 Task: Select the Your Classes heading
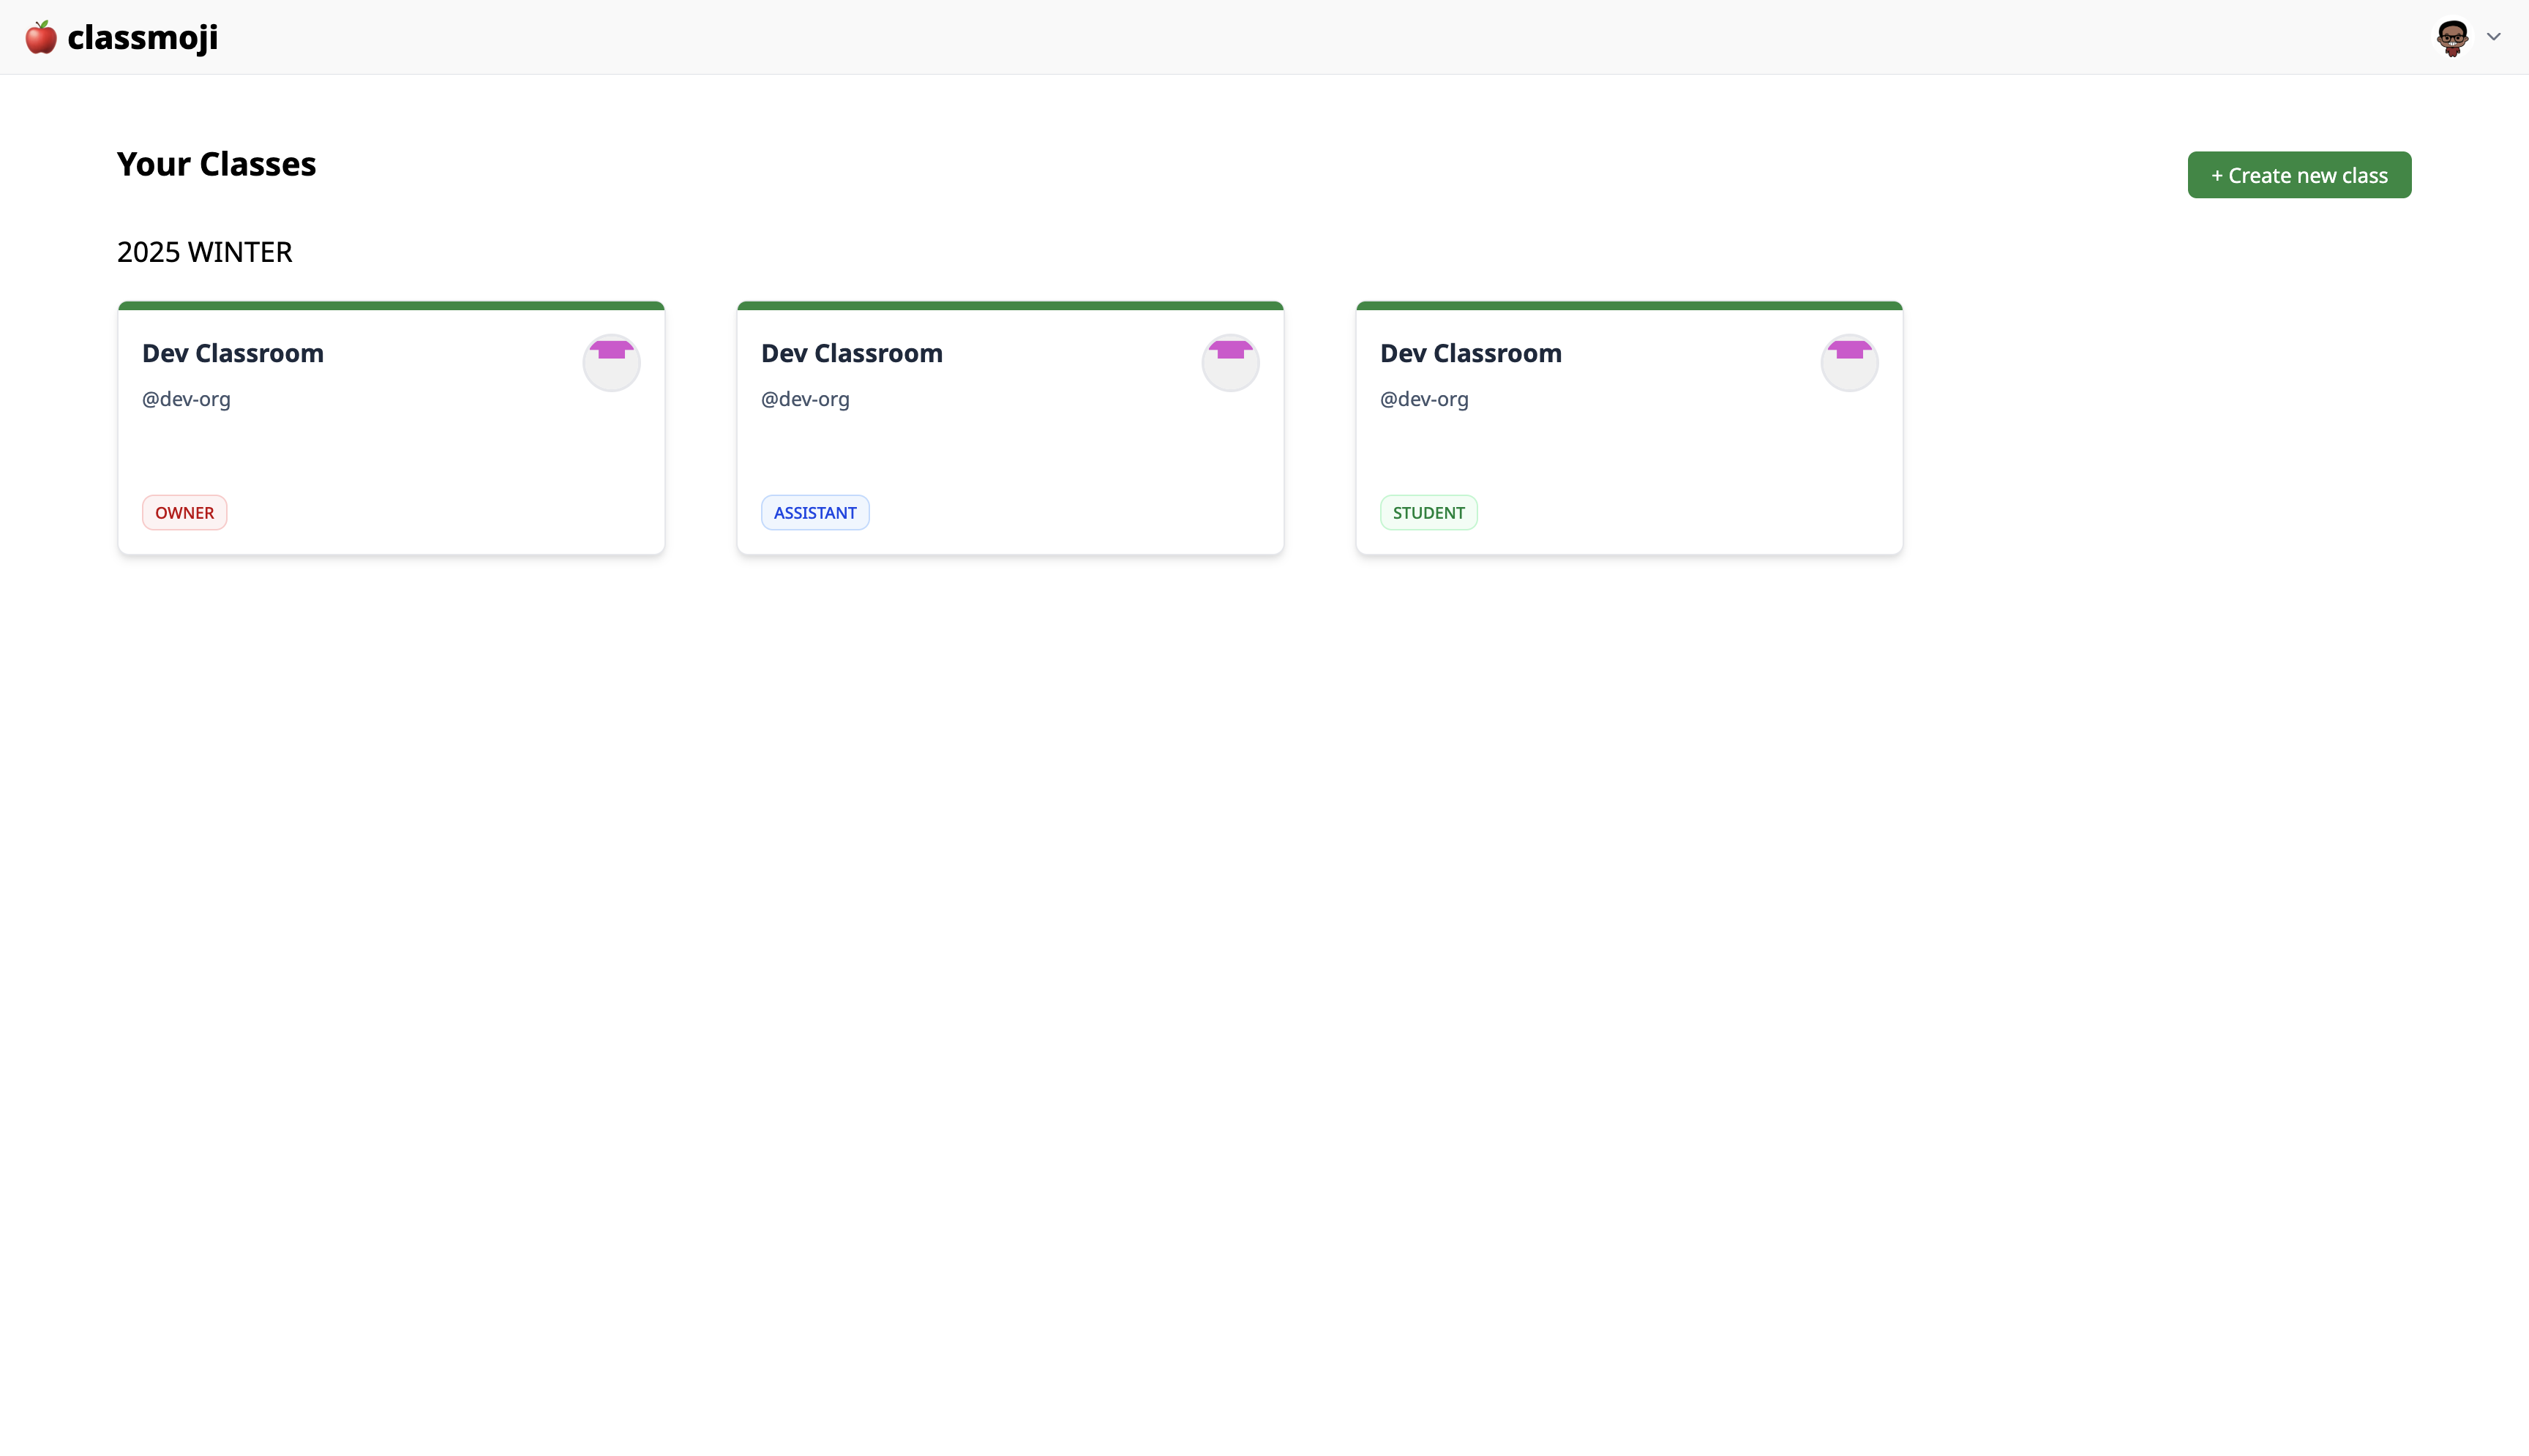pyautogui.click(x=216, y=164)
